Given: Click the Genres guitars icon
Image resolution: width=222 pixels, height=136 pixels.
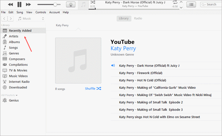Looking at the screenshot, I should coord(5,53).
